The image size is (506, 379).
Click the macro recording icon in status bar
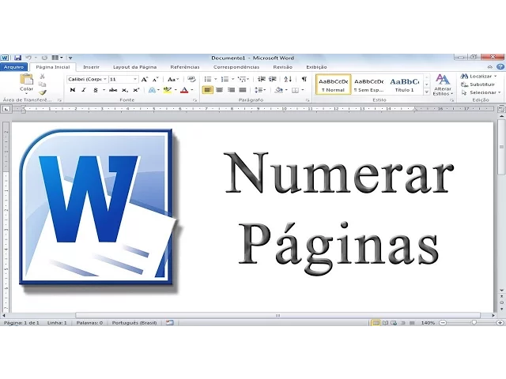click(170, 323)
